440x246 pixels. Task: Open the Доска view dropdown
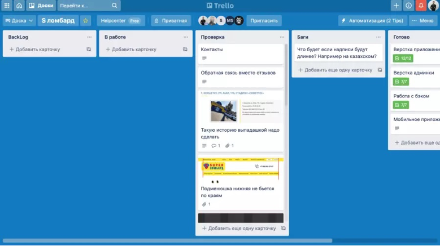point(19,21)
